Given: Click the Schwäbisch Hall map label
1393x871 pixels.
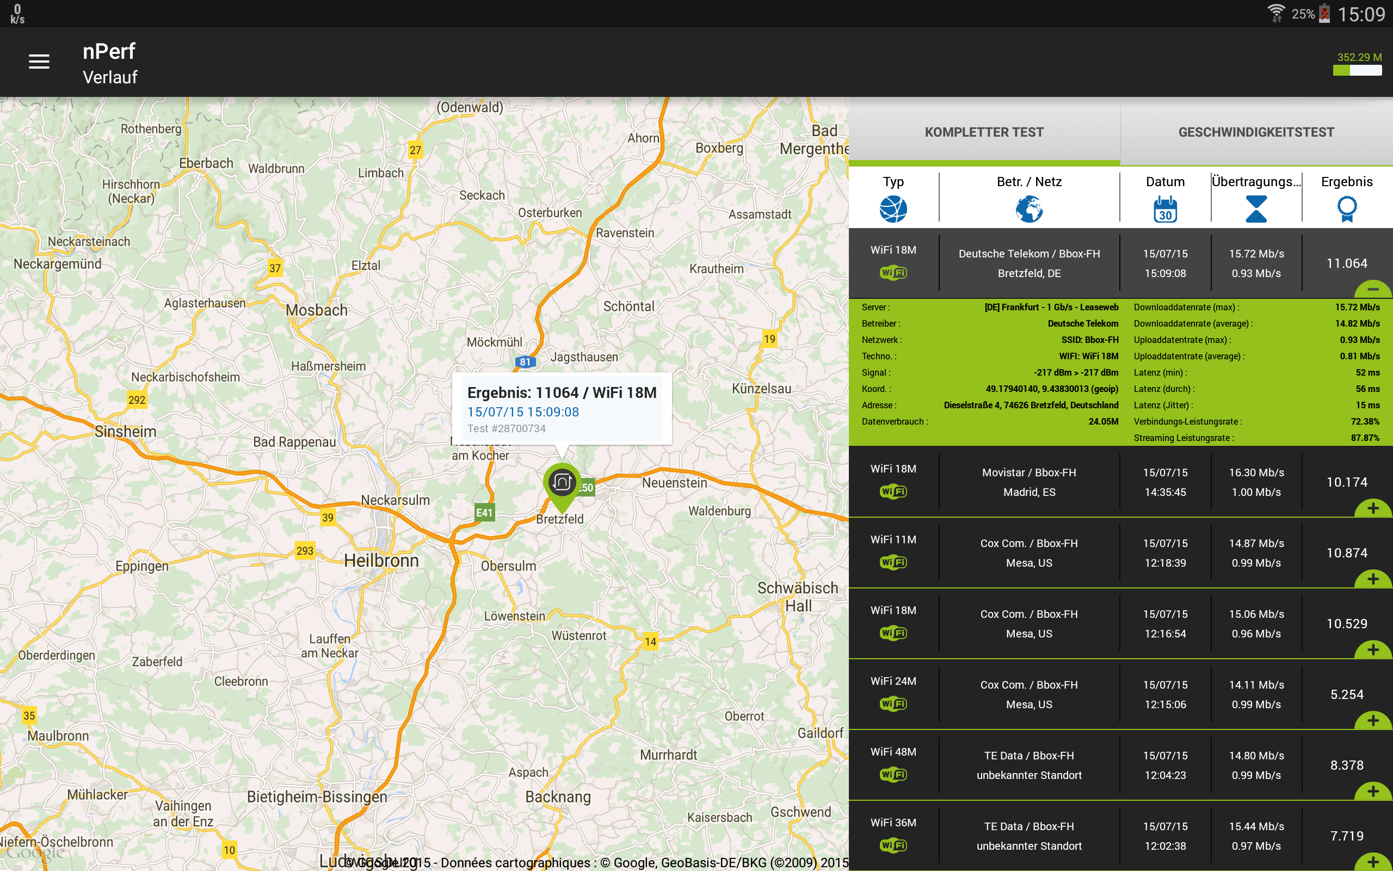Looking at the screenshot, I should 798,597.
